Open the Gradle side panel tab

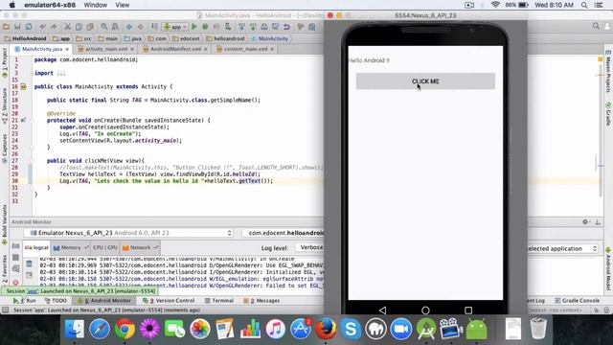click(608, 114)
